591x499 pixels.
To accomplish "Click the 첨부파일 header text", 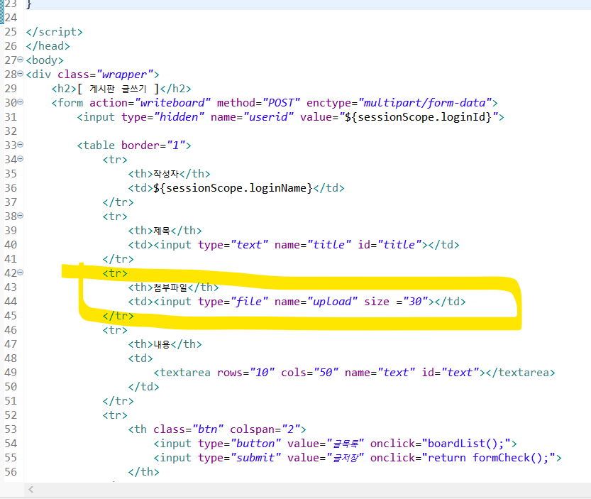I will click(x=170, y=287).
